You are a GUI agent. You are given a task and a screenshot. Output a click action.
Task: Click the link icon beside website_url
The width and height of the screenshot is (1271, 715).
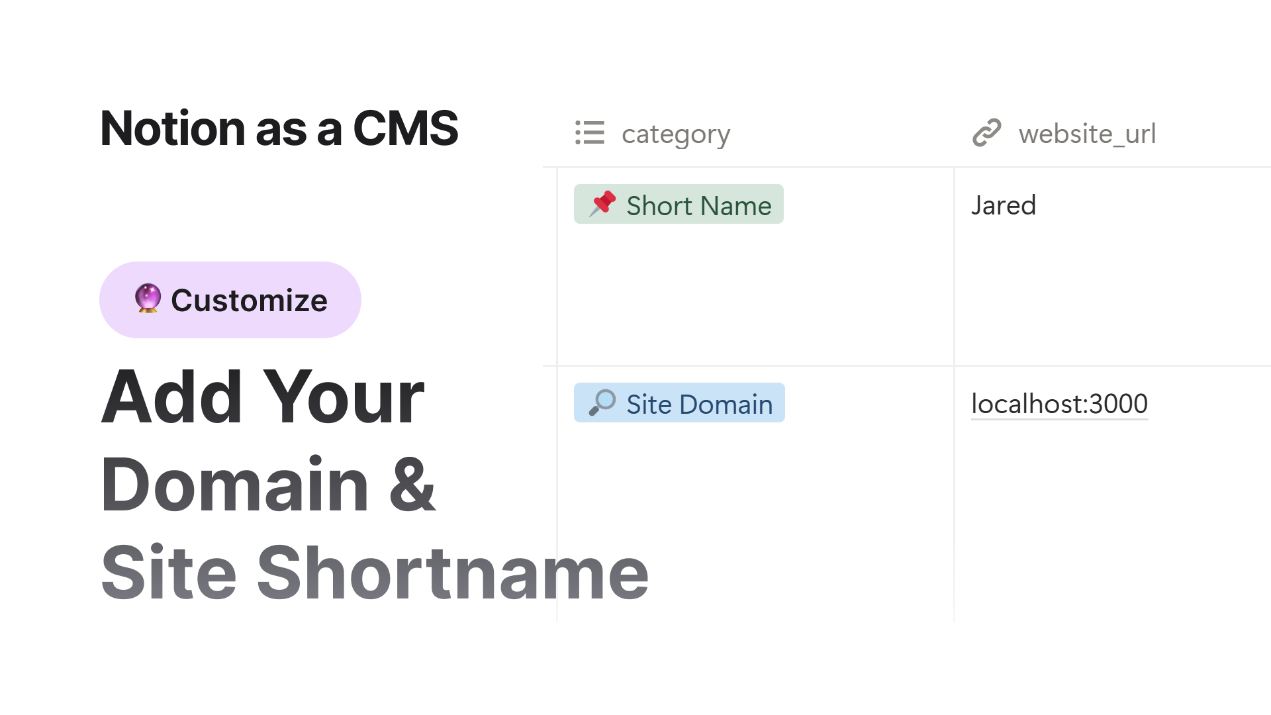pos(987,132)
